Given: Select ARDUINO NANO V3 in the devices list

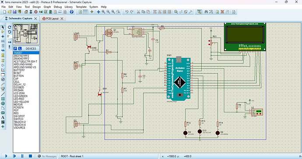Looking at the screenshot, I should [x=25, y=67].
